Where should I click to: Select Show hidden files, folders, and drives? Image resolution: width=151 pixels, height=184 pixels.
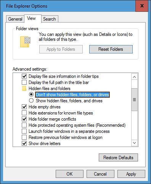31,101
